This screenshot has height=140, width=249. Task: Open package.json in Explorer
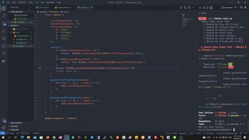coord(22,43)
